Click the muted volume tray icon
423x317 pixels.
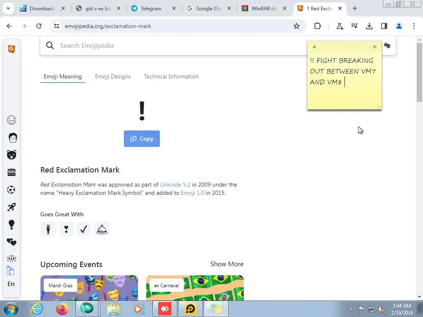[381, 309]
